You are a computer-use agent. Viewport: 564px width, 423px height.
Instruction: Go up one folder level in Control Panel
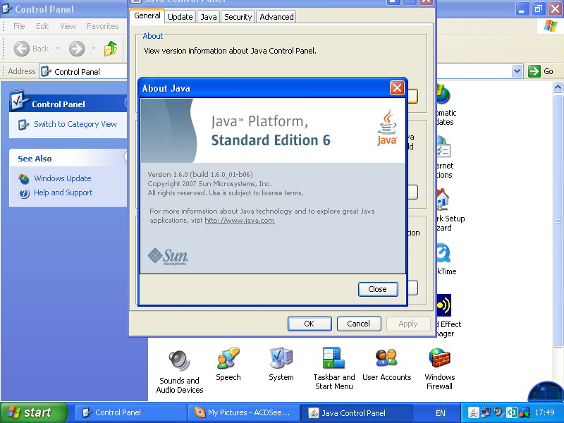point(111,48)
